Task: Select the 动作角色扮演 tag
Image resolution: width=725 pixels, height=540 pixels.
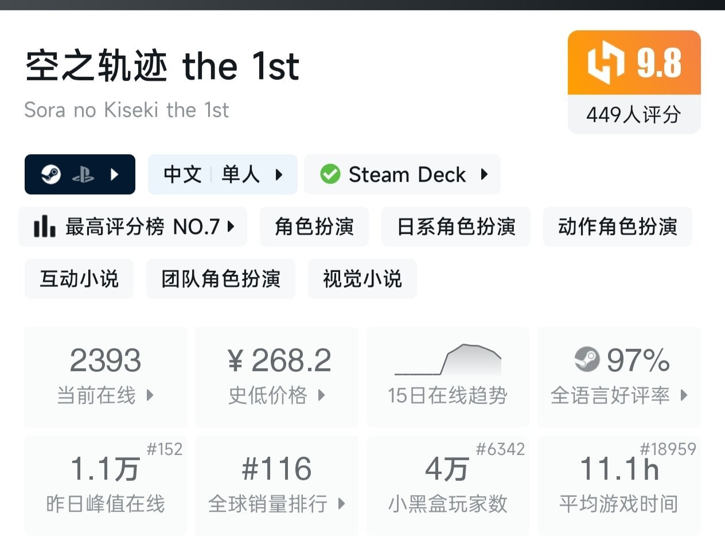Action: (x=617, y=227)
